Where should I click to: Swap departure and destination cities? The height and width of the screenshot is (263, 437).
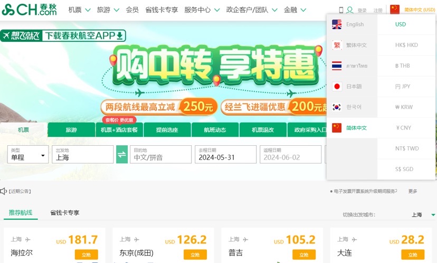pyautogui.click(x=122, y=154)
